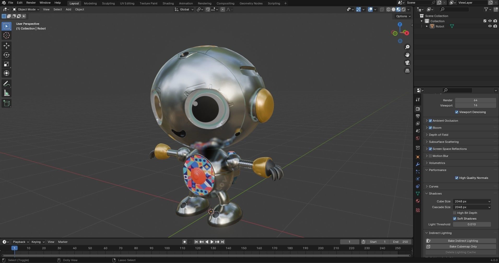The width and height of the screenshot is (499, 263).
Task: Disable Soft Shadows checkbox
Action: click(x=455, y=219)
